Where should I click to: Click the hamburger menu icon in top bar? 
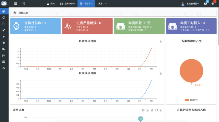pyautogui.click(x=15, y=4)
